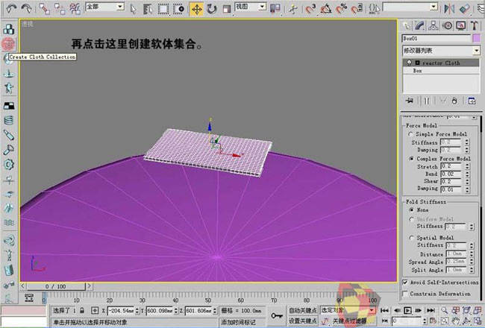Screen dimensions: 485x328
Task: Click the Pin Stack icon
Action: (409, 101)
